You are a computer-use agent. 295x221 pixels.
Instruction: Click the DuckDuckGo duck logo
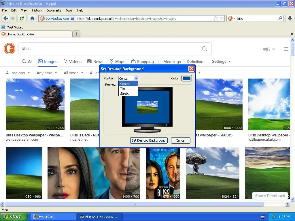tap(10, 49)
